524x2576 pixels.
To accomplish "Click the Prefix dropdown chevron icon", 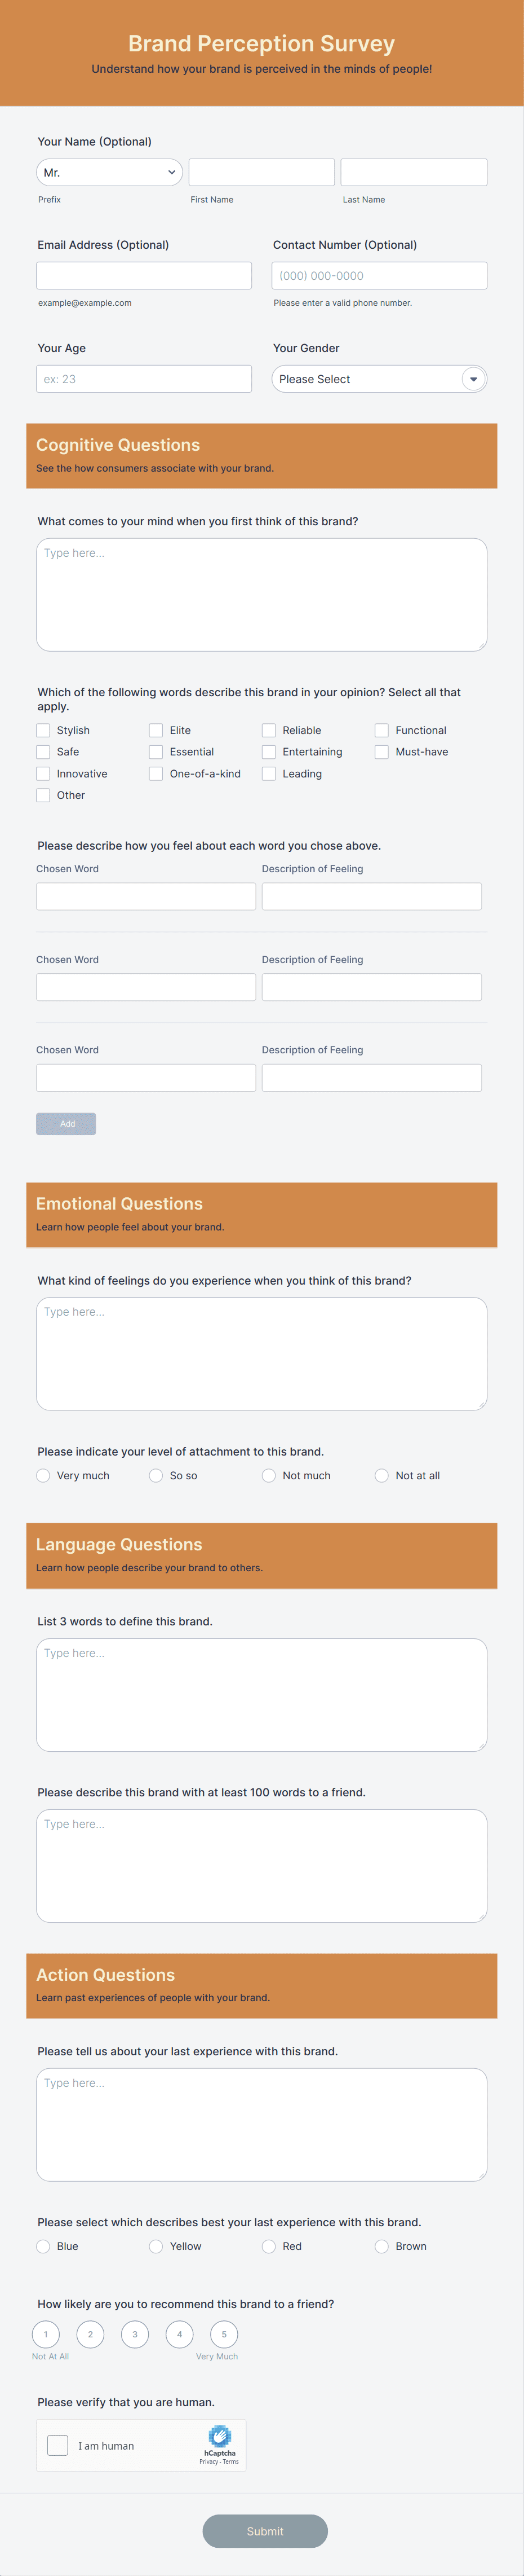I will pos(172,171).
